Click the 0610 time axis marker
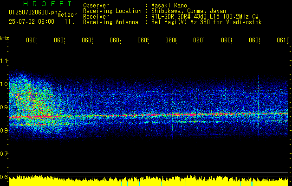292x186 pixels. pyautogui.click(x=283, y=40)
